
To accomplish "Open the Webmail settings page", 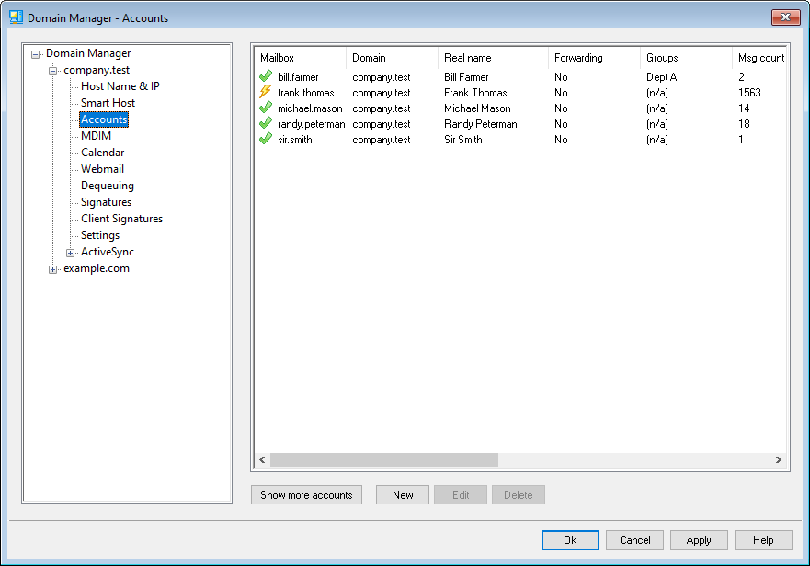I will point(102,169).
